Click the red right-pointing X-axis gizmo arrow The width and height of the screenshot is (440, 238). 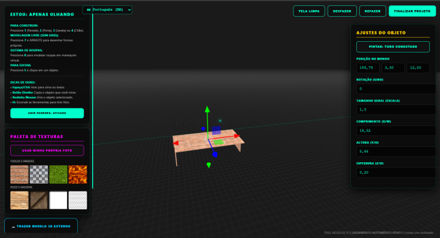(x=237, y=136)
